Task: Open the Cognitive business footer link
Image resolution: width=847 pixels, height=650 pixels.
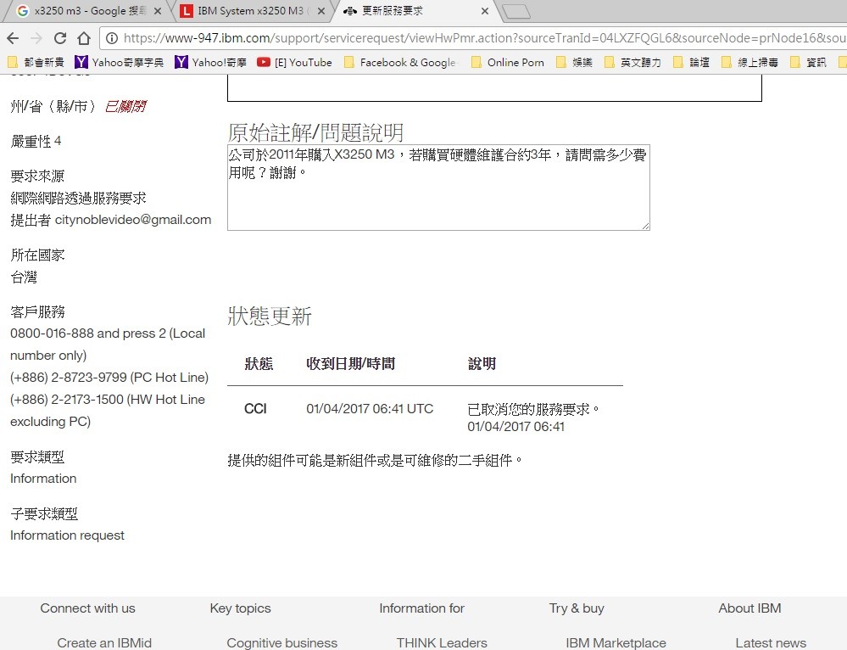Action: [x=282, y=643]
